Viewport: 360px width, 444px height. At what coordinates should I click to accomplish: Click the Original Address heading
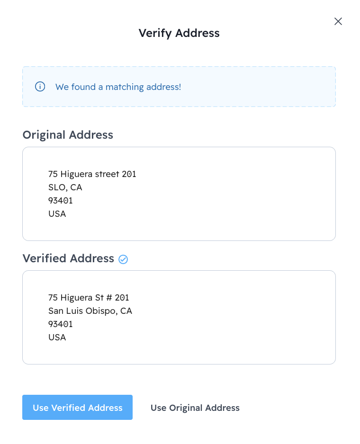point(68,135)
